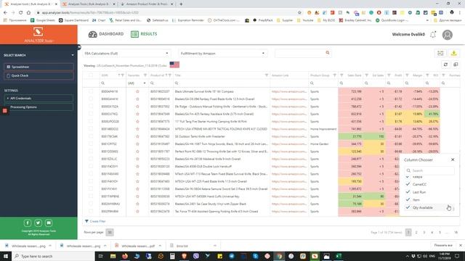Open the Windows Start menu

[x=6, y=256]
